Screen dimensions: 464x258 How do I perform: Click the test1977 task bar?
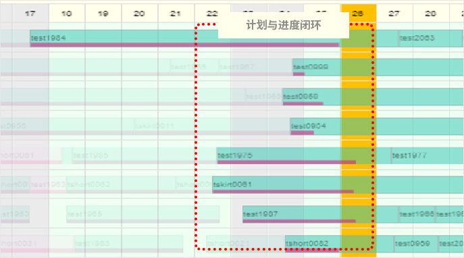[428, 156]
